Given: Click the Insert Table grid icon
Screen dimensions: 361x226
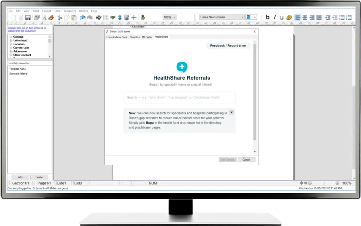Looking at the screenshot, I should click(105, 17).
